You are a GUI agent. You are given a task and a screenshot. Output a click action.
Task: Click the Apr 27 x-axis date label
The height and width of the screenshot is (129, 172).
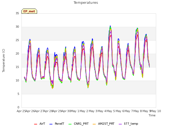pyautogui.click(x=39, y=111)
